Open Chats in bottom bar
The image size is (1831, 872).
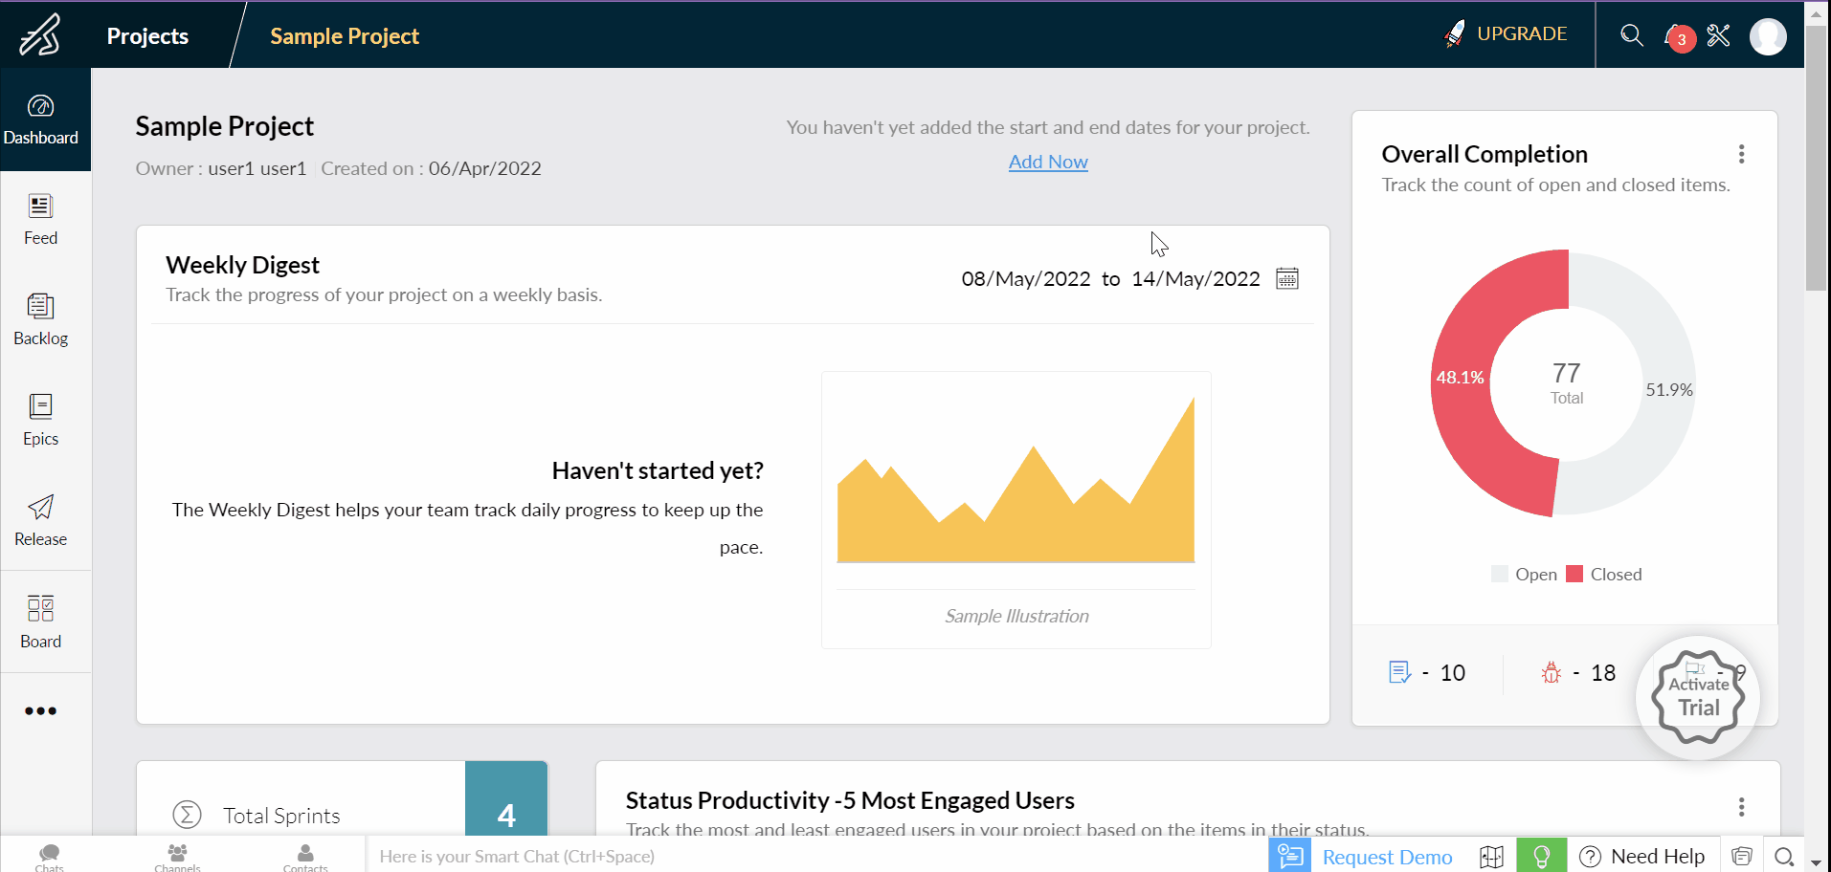pos(50,857)
